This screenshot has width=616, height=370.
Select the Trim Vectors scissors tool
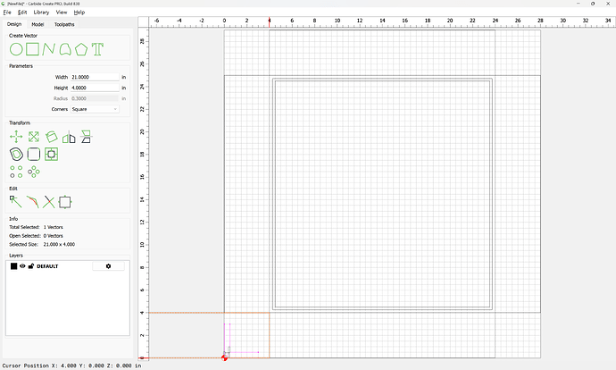click(x=49, y=202)
